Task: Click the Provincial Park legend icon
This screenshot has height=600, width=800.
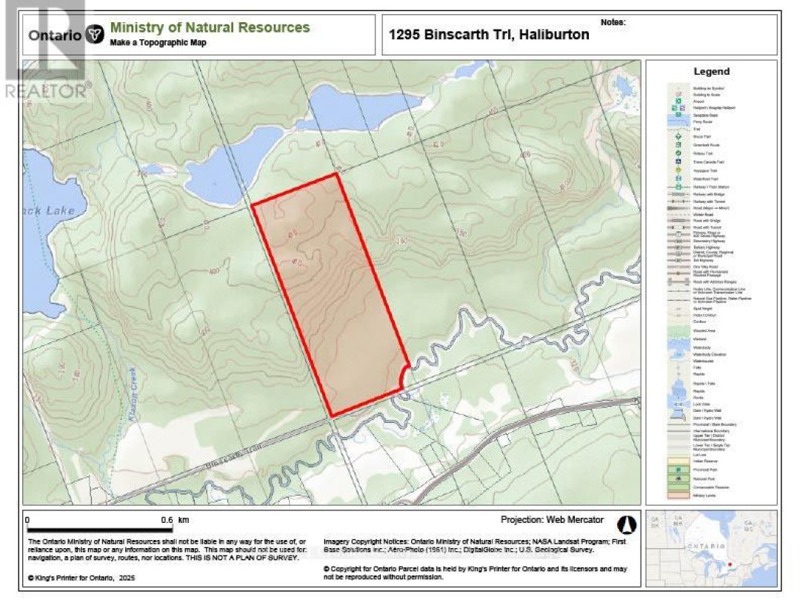Action: (x=677, y=470)
